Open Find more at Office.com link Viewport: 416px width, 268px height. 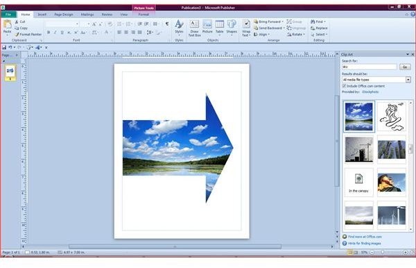365,237
